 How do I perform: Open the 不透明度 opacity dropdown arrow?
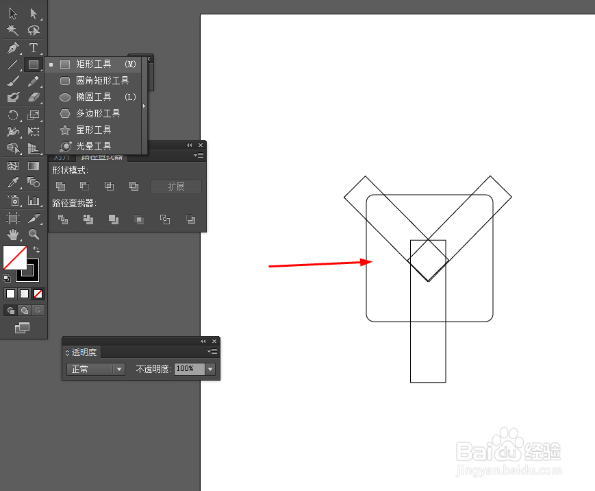click(x=210, y=369)
